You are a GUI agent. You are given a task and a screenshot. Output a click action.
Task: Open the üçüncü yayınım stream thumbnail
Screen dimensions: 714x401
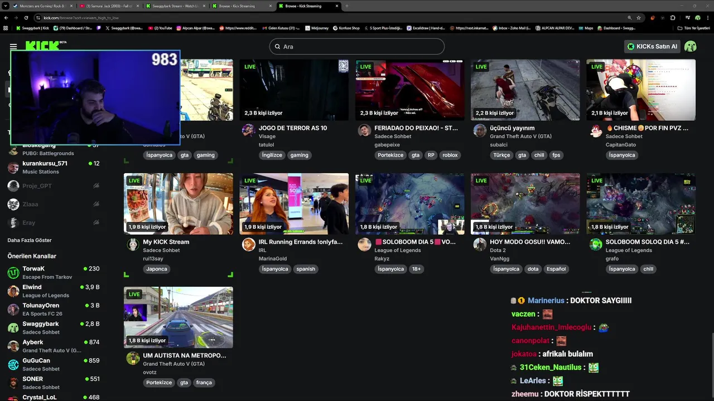coord(525,90)
